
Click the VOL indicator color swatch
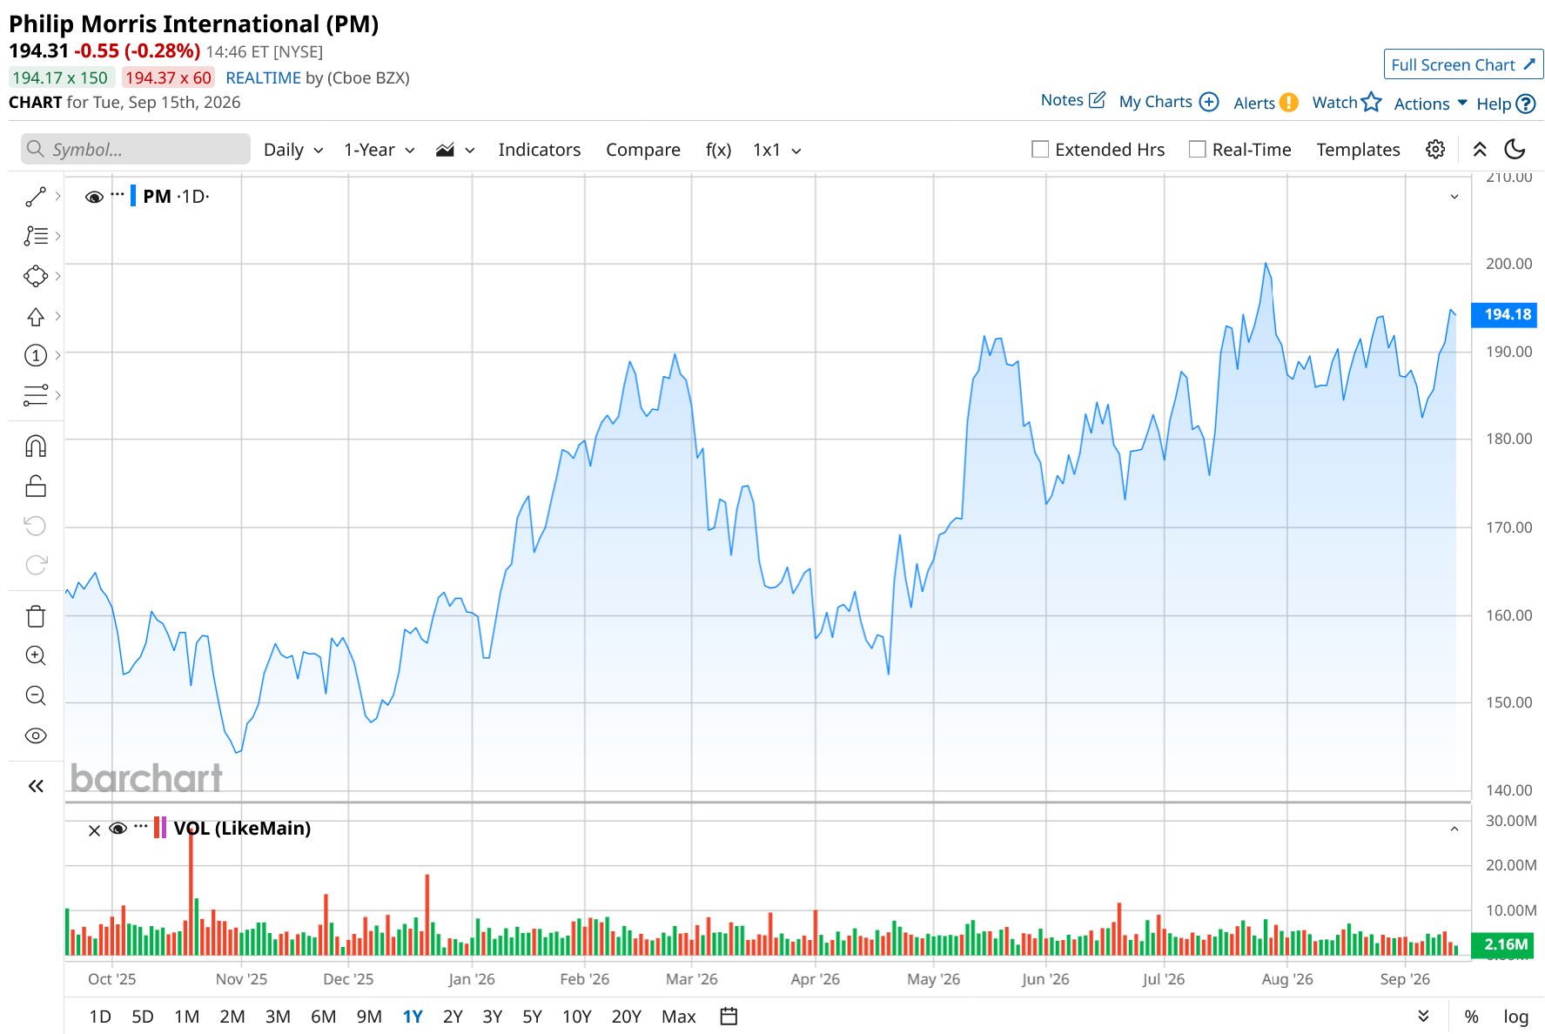tap(160, 827)
